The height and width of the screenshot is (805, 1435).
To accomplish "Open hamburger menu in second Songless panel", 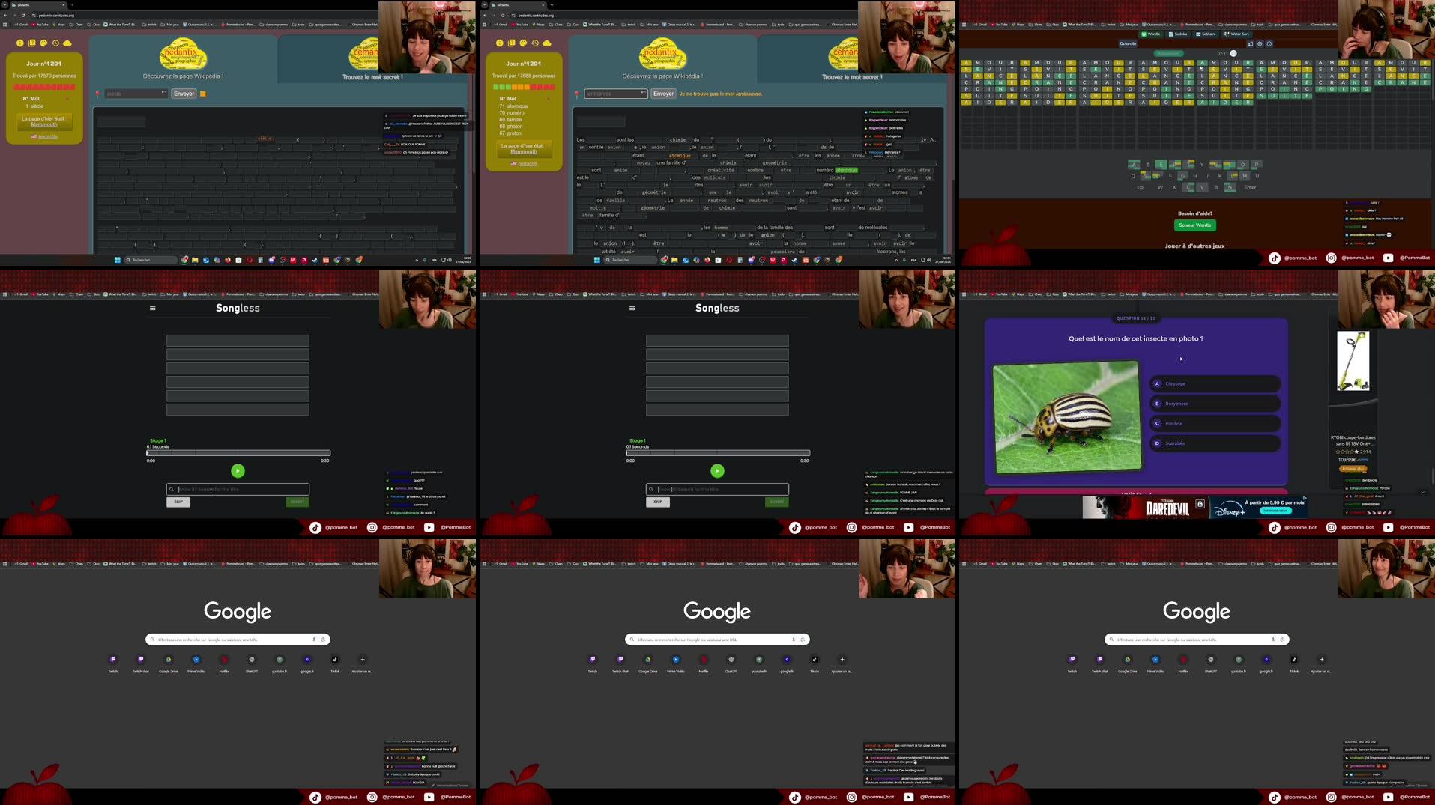I will [632, 308].
